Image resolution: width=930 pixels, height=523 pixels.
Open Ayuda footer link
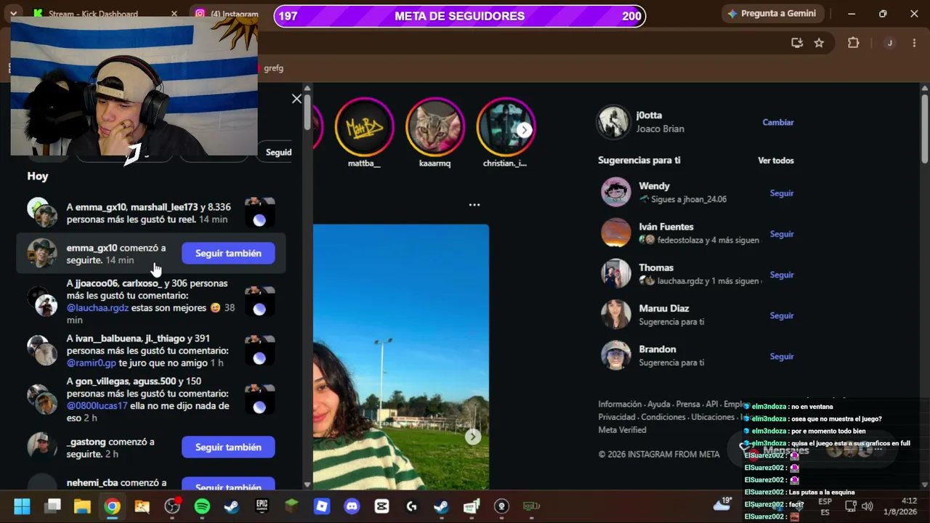[659, 404]
